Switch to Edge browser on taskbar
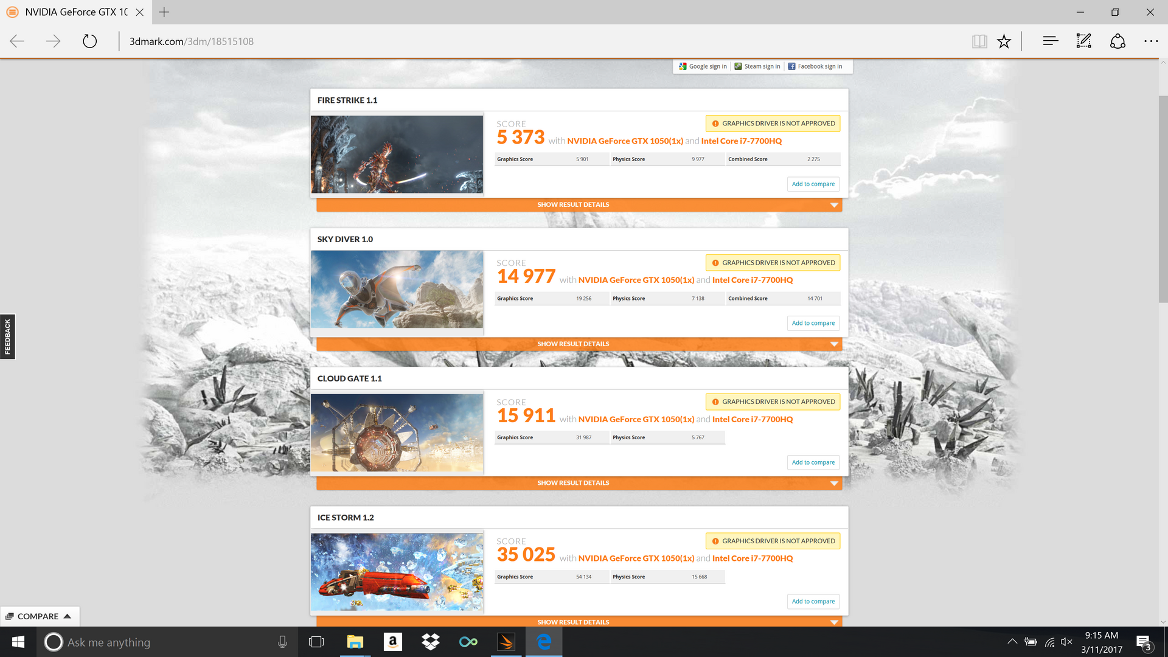The height and width of the screenshot is (657, 1168). [x=544, y=642]
